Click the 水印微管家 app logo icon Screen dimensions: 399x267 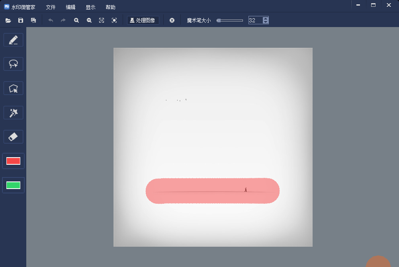click(x=7, y=7)
